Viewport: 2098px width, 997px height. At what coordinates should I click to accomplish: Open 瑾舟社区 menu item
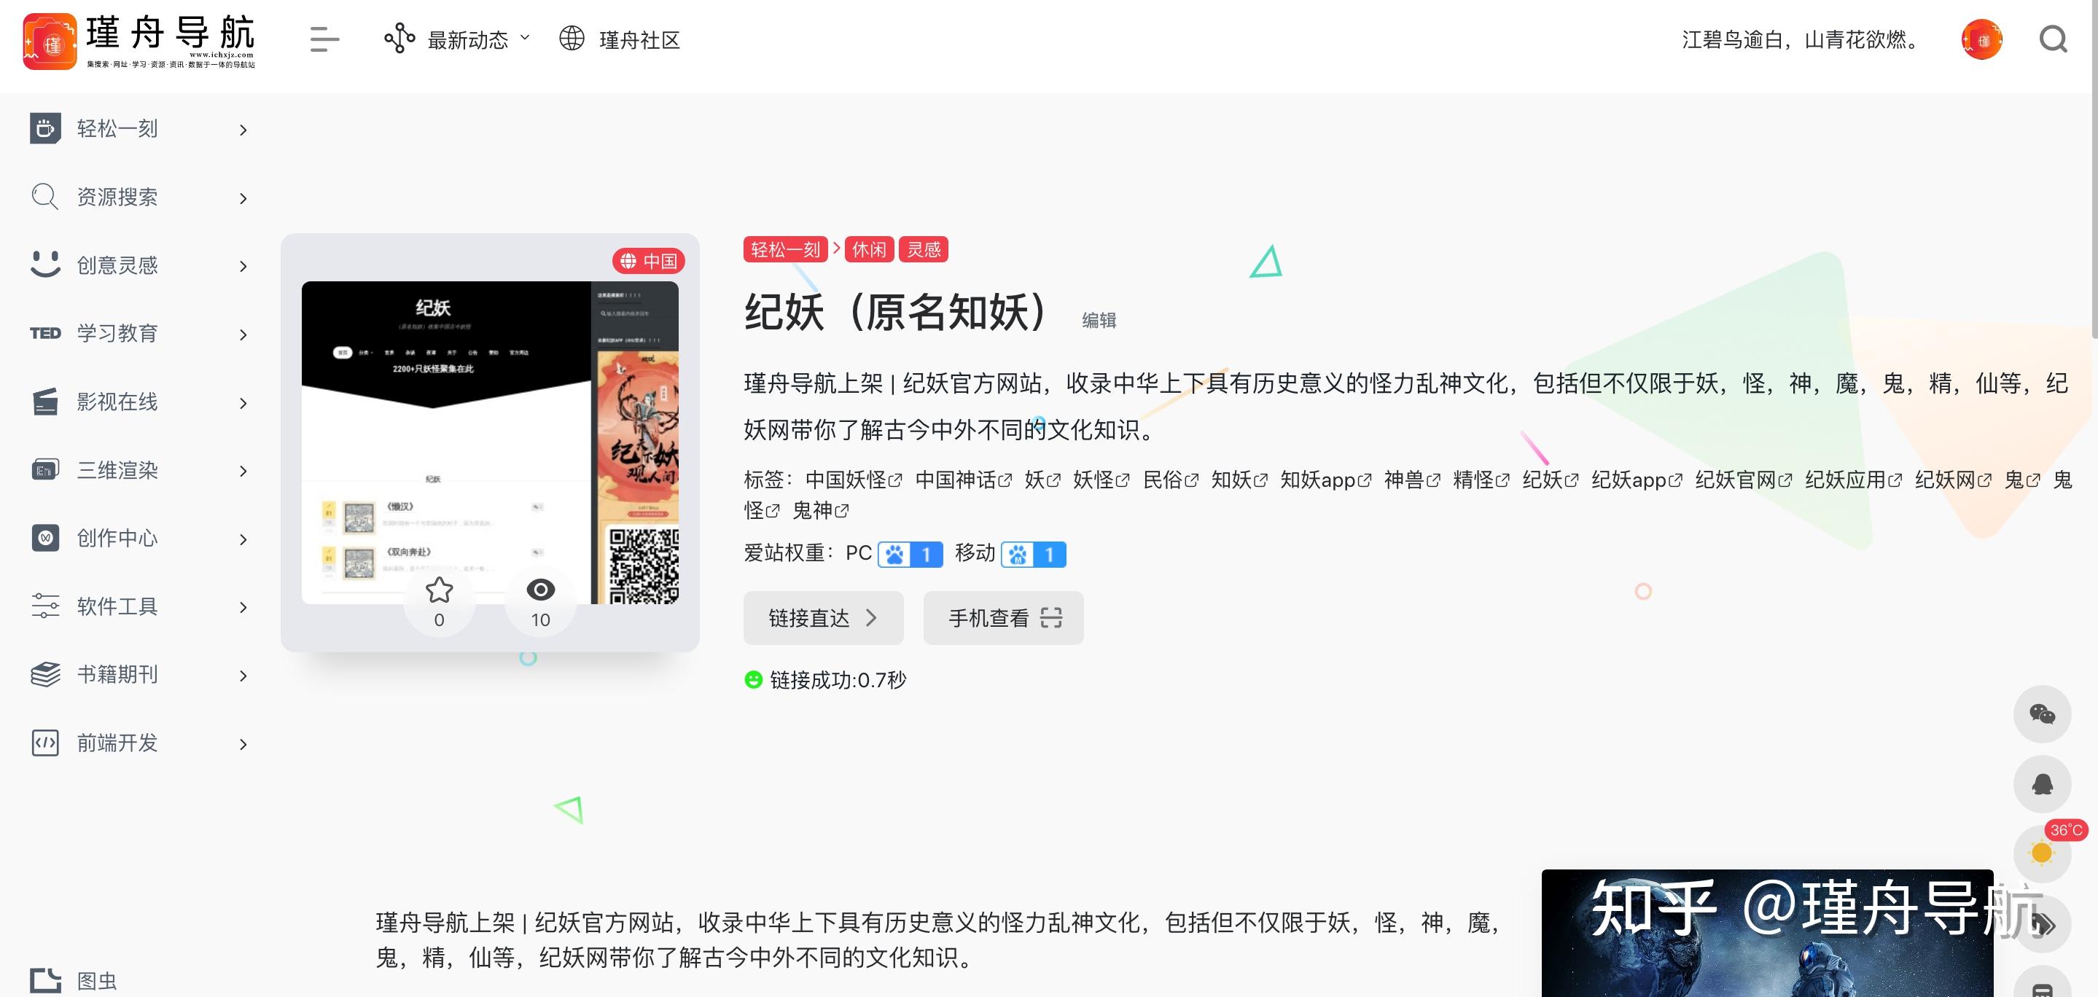(639, 40)
